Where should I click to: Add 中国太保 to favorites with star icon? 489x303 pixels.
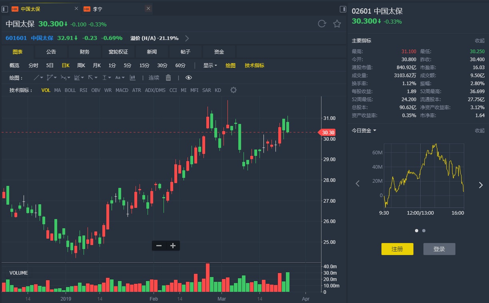337,24
